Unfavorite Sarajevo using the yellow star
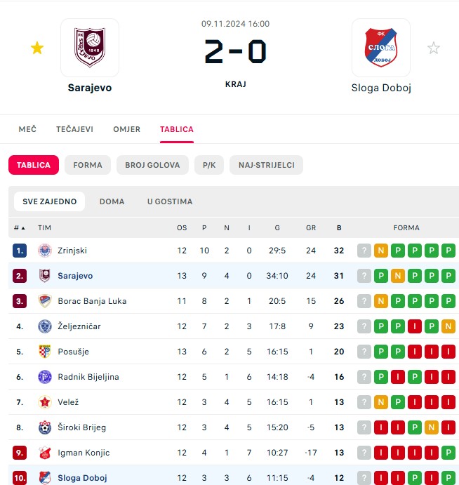 37,48
